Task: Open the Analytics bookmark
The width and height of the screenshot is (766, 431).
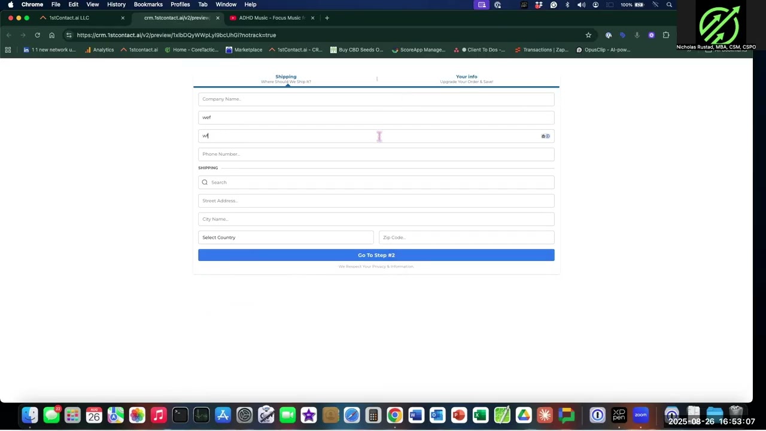Action: [99, 50]
